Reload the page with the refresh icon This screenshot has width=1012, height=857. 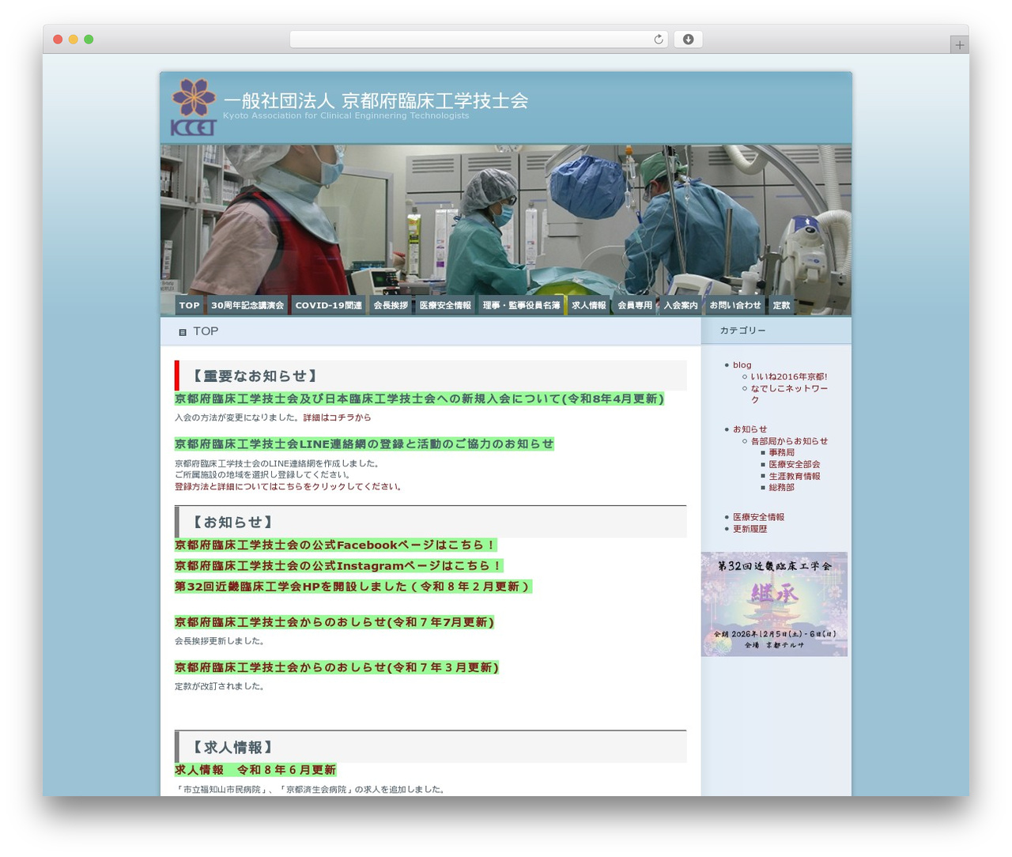click(x=659, y=40)
